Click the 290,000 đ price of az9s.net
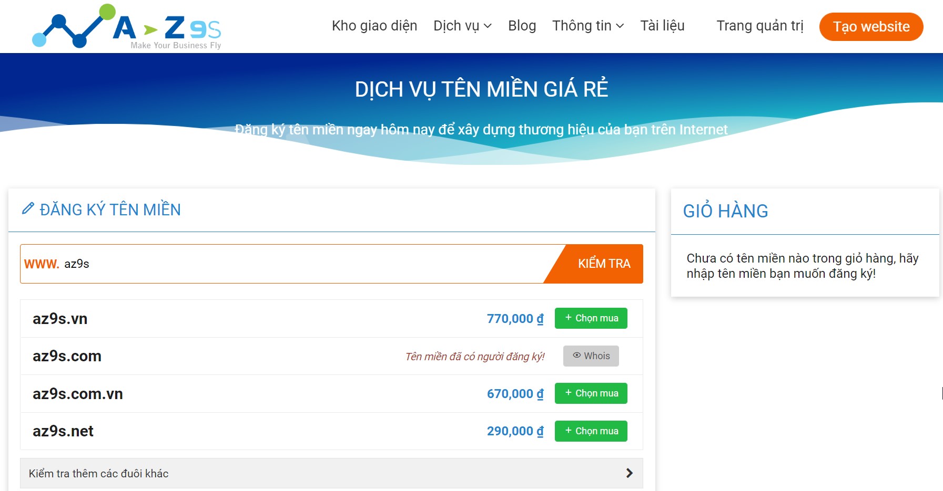 (514, 431)
